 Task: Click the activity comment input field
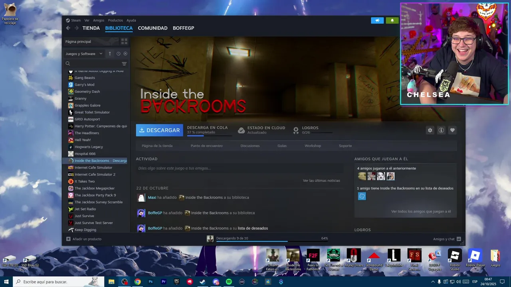pos(240,168)
